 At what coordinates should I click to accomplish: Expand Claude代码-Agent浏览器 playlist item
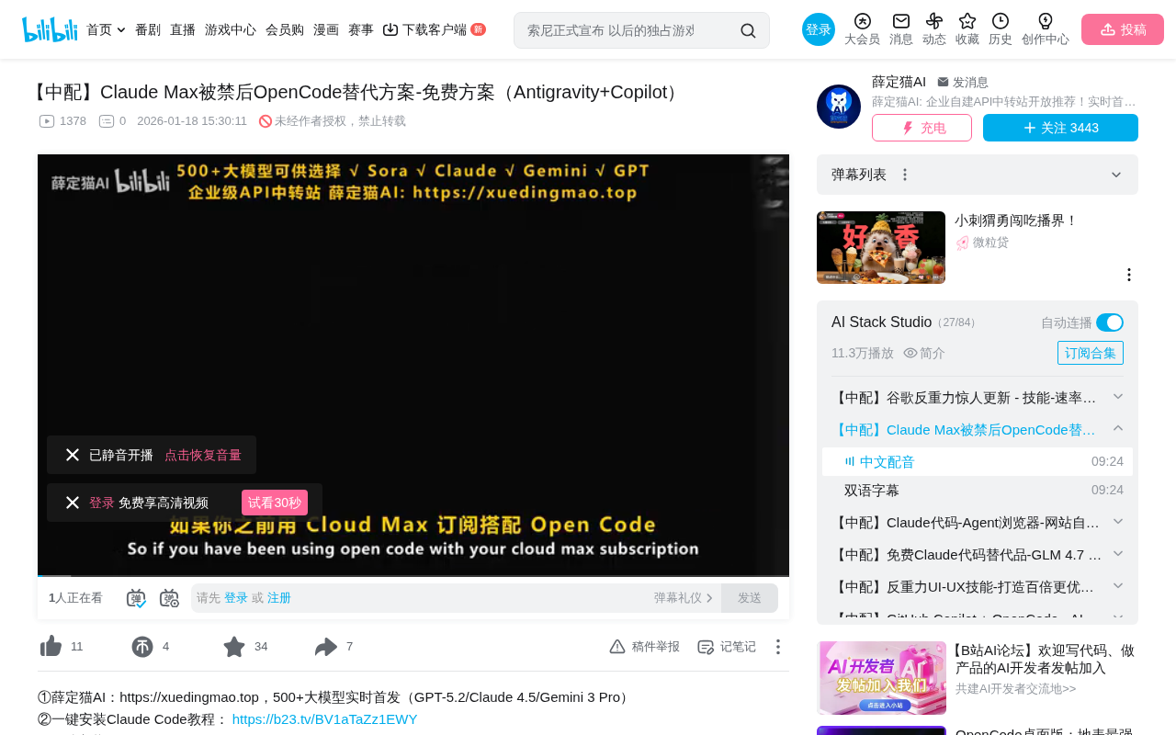pos(1118,521)
